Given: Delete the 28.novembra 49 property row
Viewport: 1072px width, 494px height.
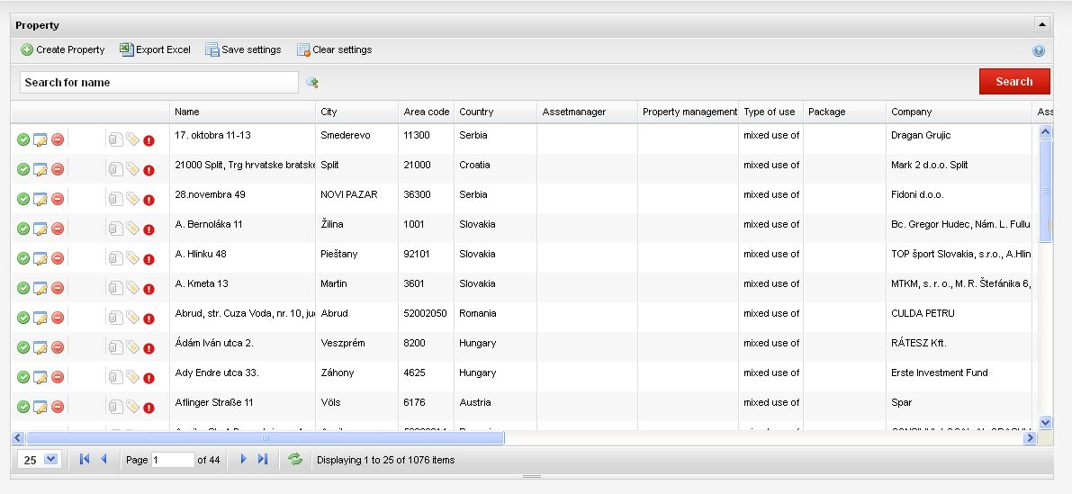Looking at the screenshot, I should pyautogui.click(x=58, y=199).
